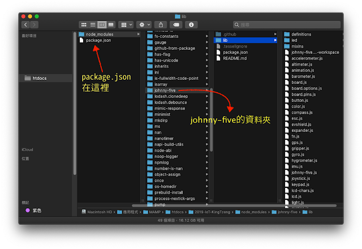362x249 pixels.
Task: Open the gear action menu
Action: 144,25
